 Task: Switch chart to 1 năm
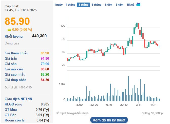[109, 5]
